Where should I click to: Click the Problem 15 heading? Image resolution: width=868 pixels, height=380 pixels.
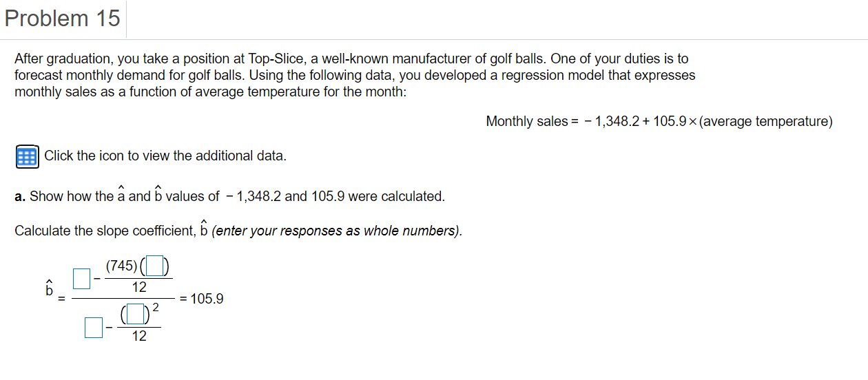pos(63,19)
